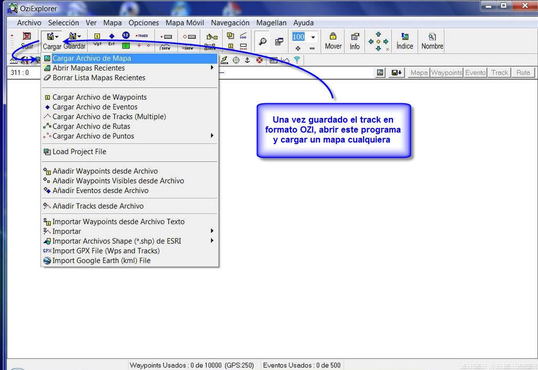Viewport: 538px width, 370px height.
Task: Click the Track button in the info bar
Action: [500, 72]
